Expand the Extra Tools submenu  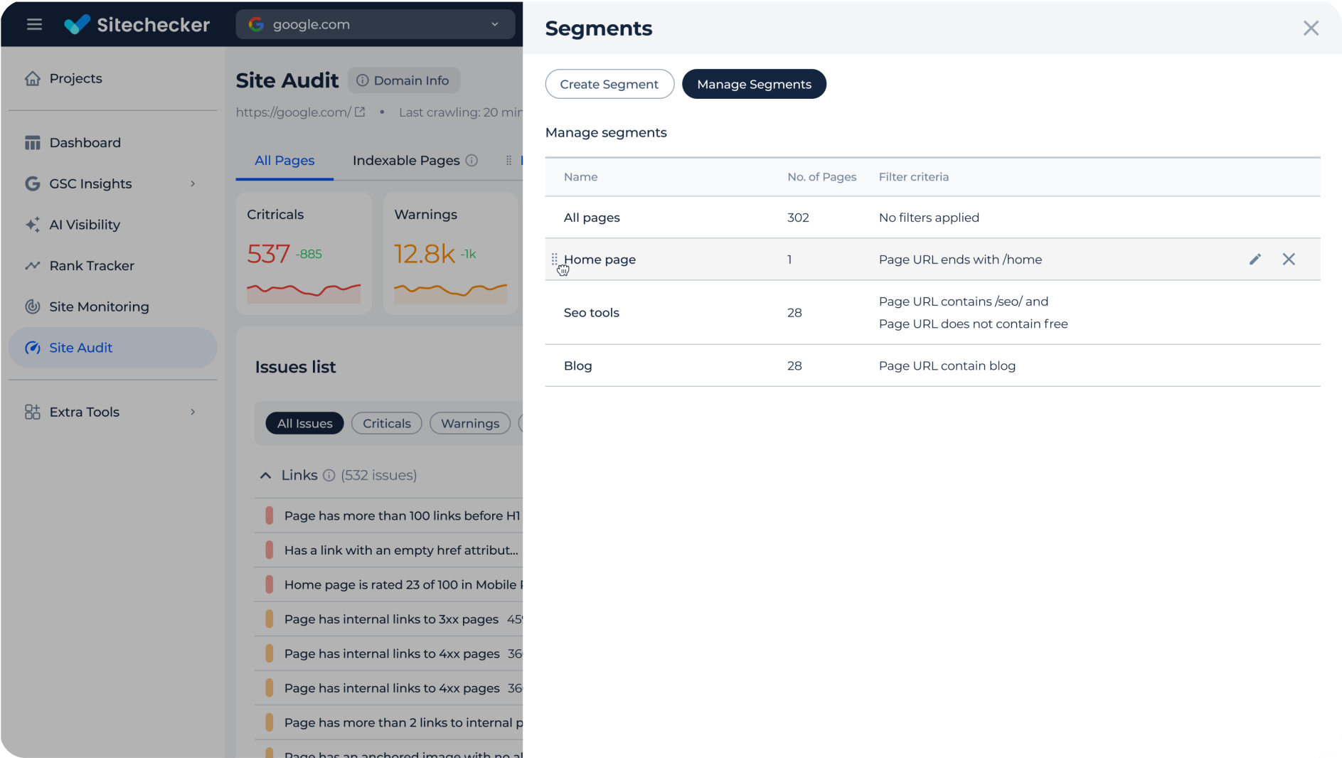[x=193, y=412]
